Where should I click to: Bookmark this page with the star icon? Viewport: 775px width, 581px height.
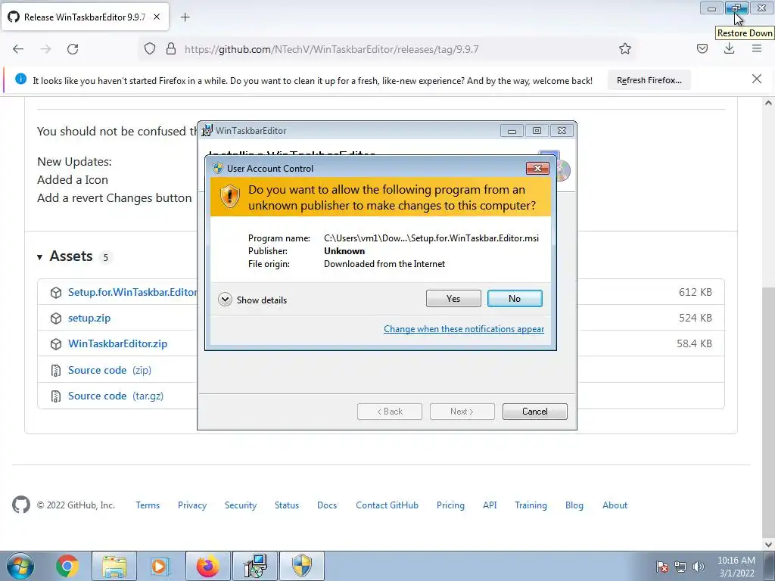click(624, 49)
